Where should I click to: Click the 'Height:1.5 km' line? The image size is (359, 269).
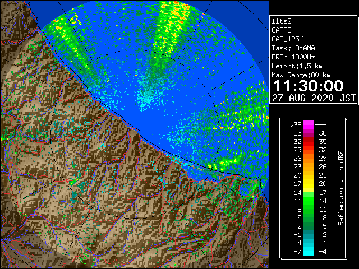tap(297, 66)
